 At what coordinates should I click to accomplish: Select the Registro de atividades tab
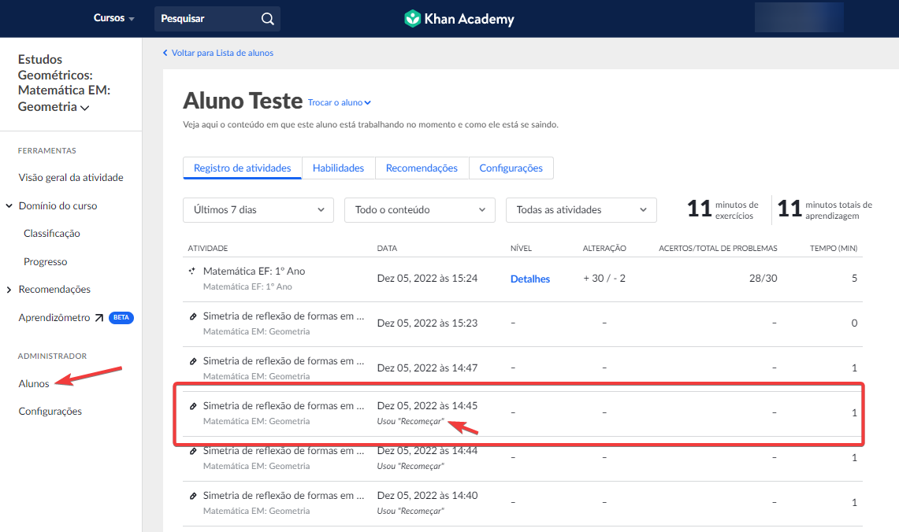(243, 168)
